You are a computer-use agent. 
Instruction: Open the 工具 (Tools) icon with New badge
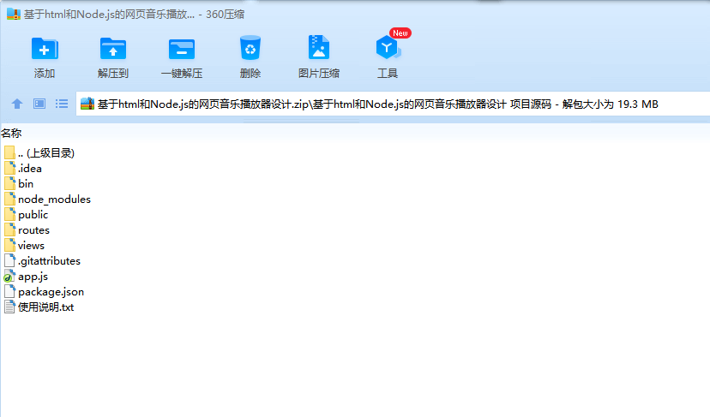pos(388,47)
